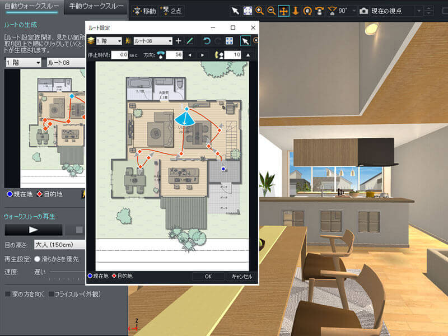Switch to the 手動ウォークスルー tab
The height and width of the screenshot is (336, 448).
[x=96, y=7]
